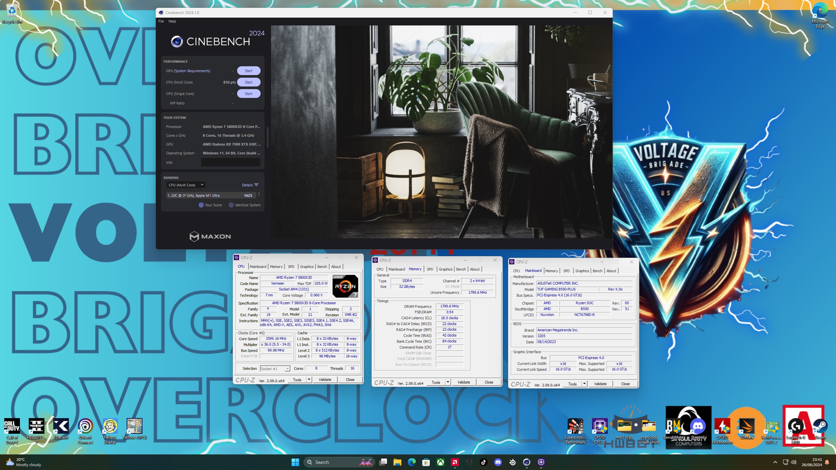Open Task View from the taskbar
Image resolution: width=836 pixels, height=470 pixels.
[x=383, y=462]
